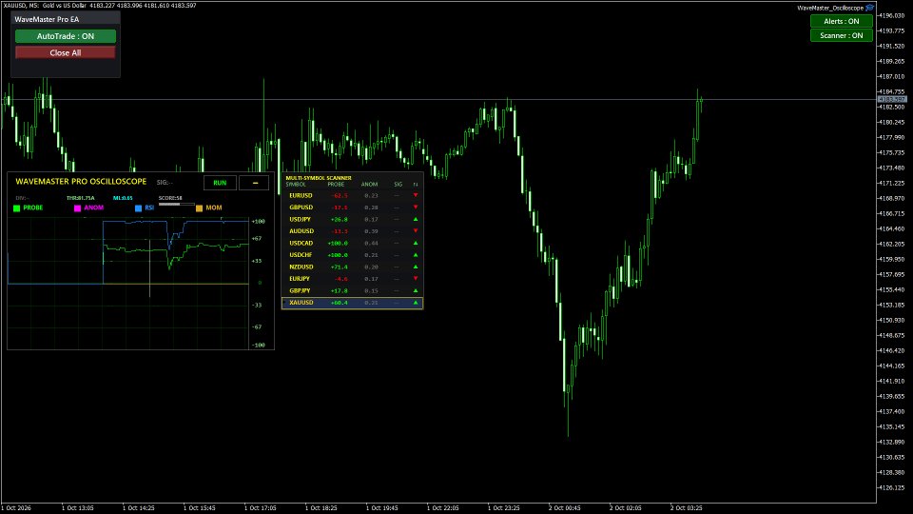
Task: Click the MULTI-SYMBOL SCANNER heading
Action: click(x=319, y=178)
